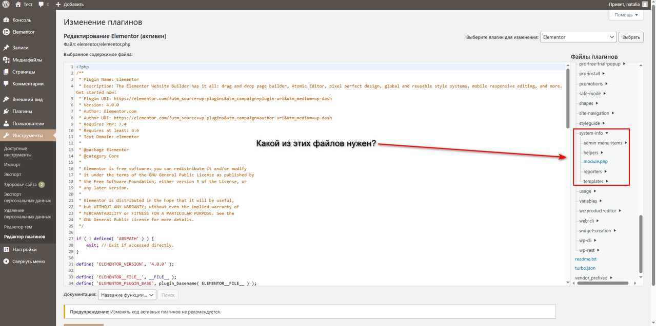The width and height of the screenshot is (656, 326).
Task: Open Здоровье сайта submenu item
Action: (x=24, y=184)
